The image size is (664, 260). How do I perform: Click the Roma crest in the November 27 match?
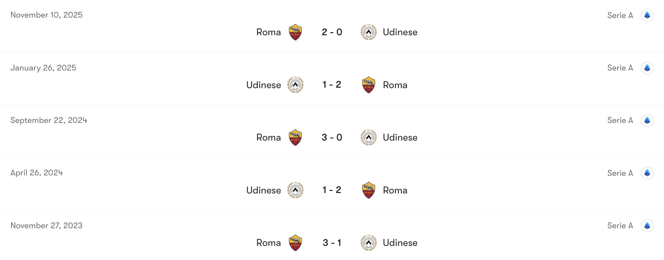tap(295, 242)
